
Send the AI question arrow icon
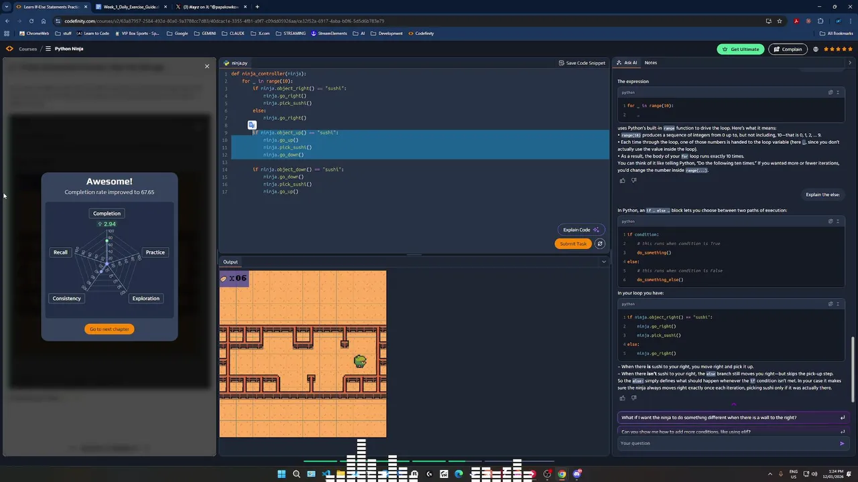tap(842, 443)
